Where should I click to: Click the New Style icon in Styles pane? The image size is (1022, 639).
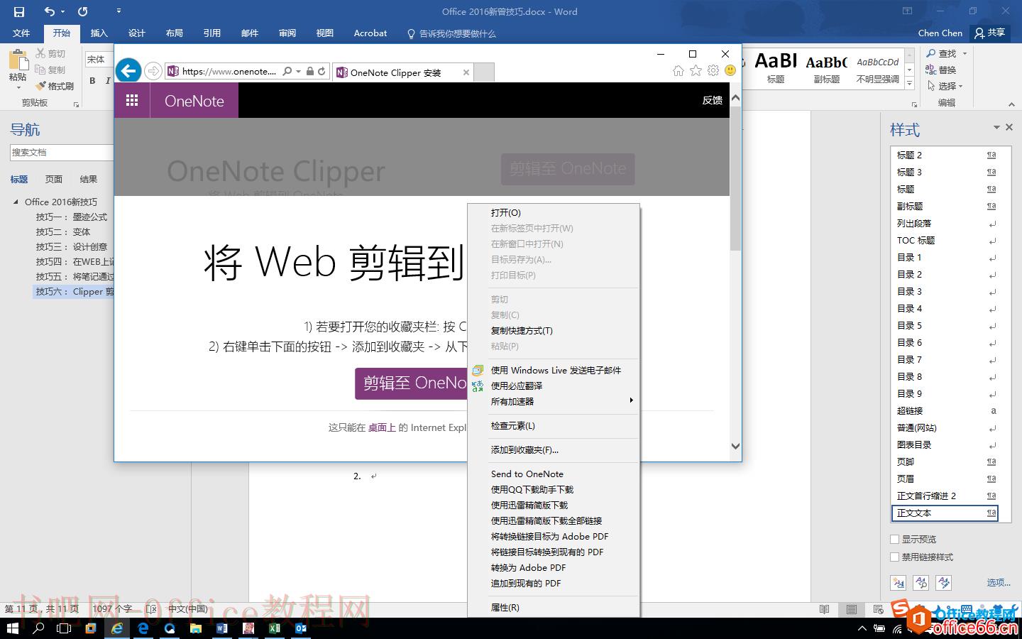899,583
